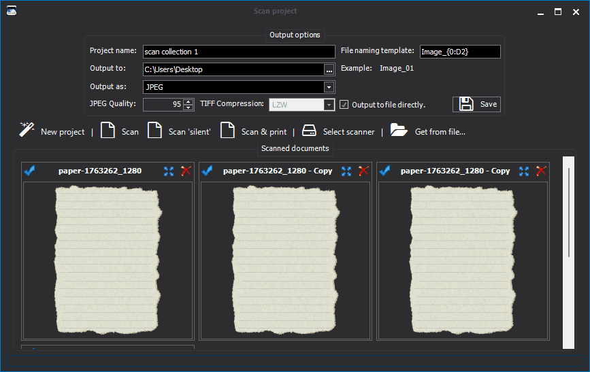
Task: Remove the third document using its red X
Action: click(541, 171)
